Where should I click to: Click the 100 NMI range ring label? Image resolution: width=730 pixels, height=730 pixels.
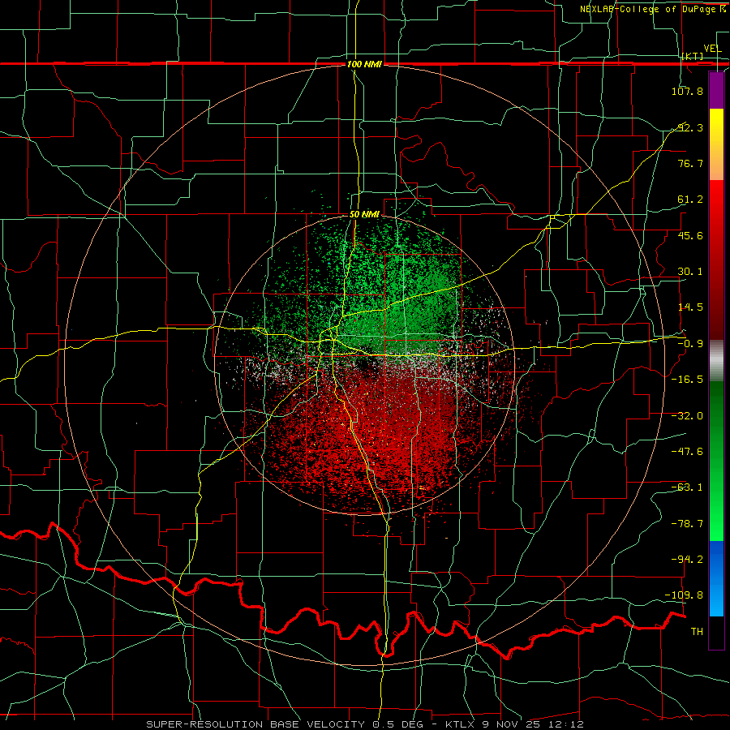coord(364,64)
